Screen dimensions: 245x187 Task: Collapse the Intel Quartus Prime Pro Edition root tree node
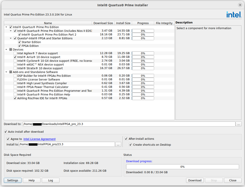point(6,27)
